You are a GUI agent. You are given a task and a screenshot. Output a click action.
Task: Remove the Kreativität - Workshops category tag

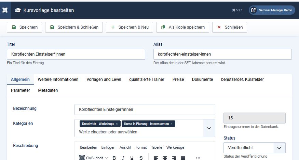pos(117,124)
